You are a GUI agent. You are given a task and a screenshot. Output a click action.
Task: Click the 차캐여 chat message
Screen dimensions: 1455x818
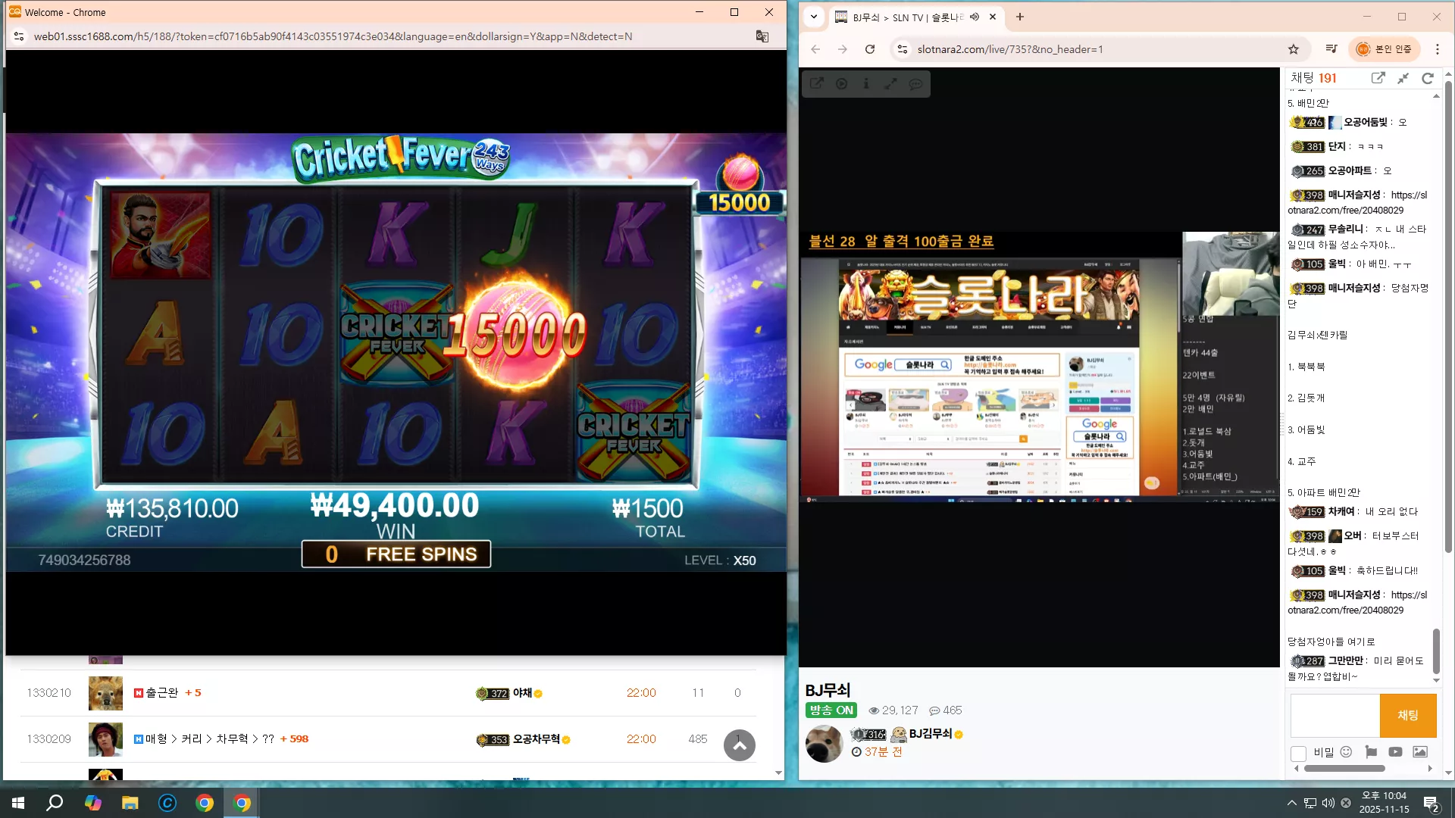click(1353, 512)
